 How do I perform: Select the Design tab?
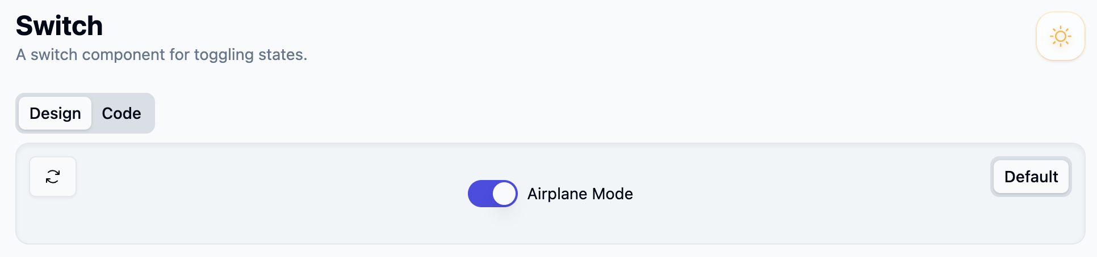pyautogui.click(x=55, y=113)
